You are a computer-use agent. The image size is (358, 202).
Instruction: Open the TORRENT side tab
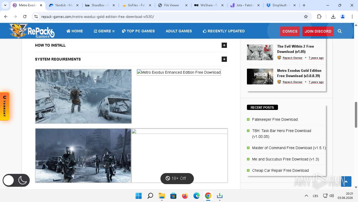pos(4,106)
